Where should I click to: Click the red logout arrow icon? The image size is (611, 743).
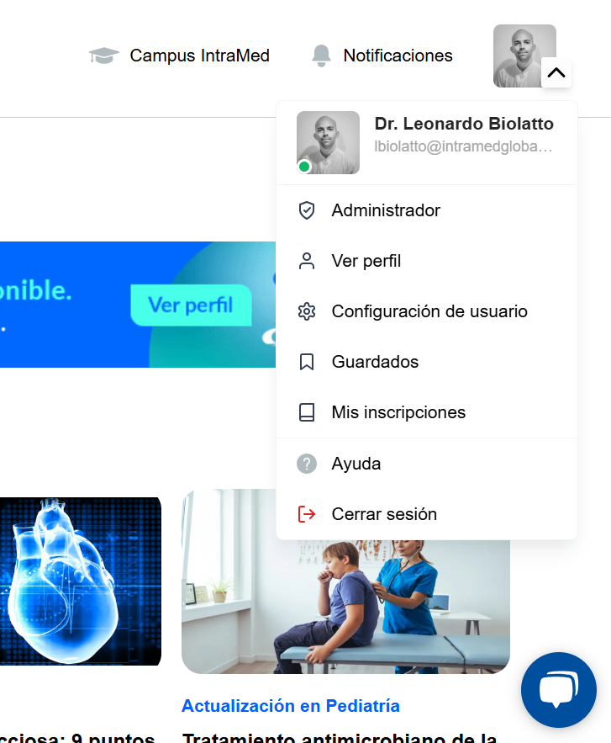click(x=307, y=514)
